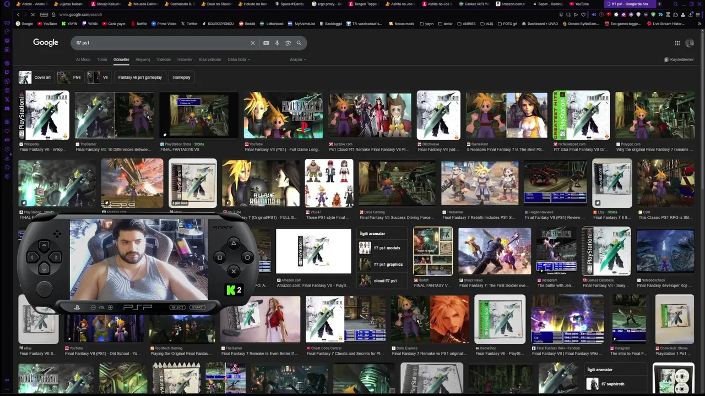705x396 pixels.
Task: Open the sidebar downloads icon
Action: (x=7, y=158)
